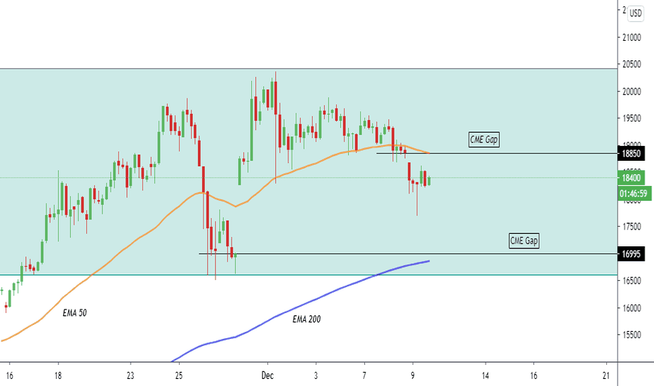The height and width of the screenshot is (386, 654).
Task: Click the Dec date on time axis
Action: tap(267, 375)
